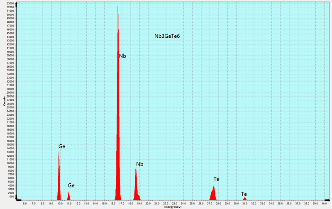This screenshot has width=332, height=209.
Task: Click the Nb label above the 18.6 keV peak
Action: coord(139,164)
